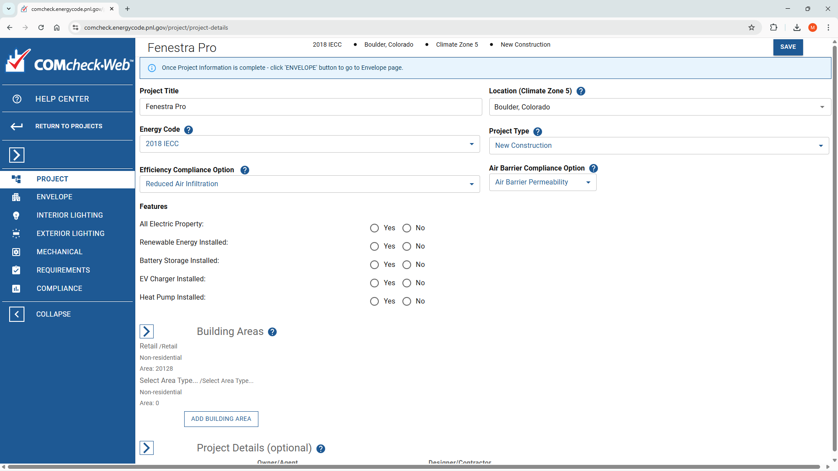Click the ADD BUILDING AREA button

[221, 419]
